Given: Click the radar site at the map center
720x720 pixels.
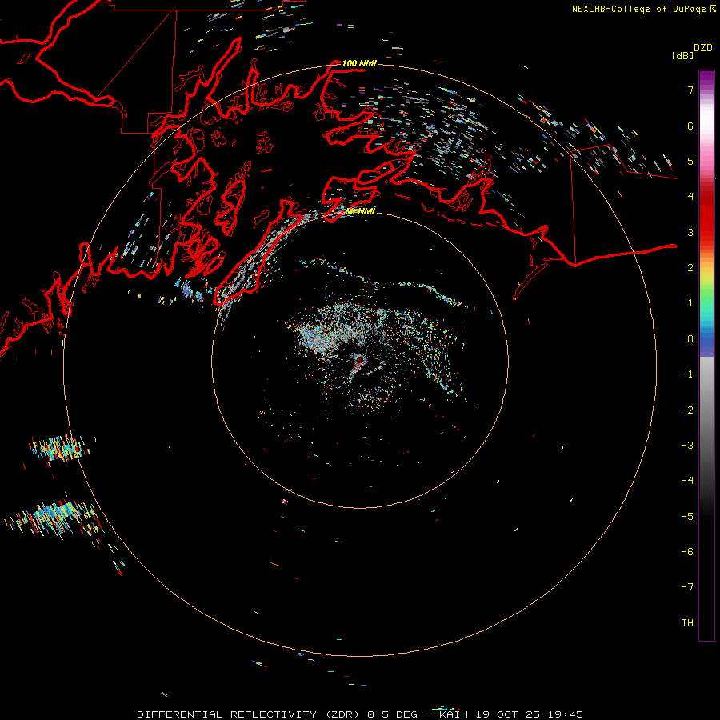Looking at the screenshot, I should point(359,360).
